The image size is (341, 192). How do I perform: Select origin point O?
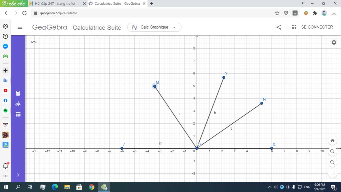197,148
